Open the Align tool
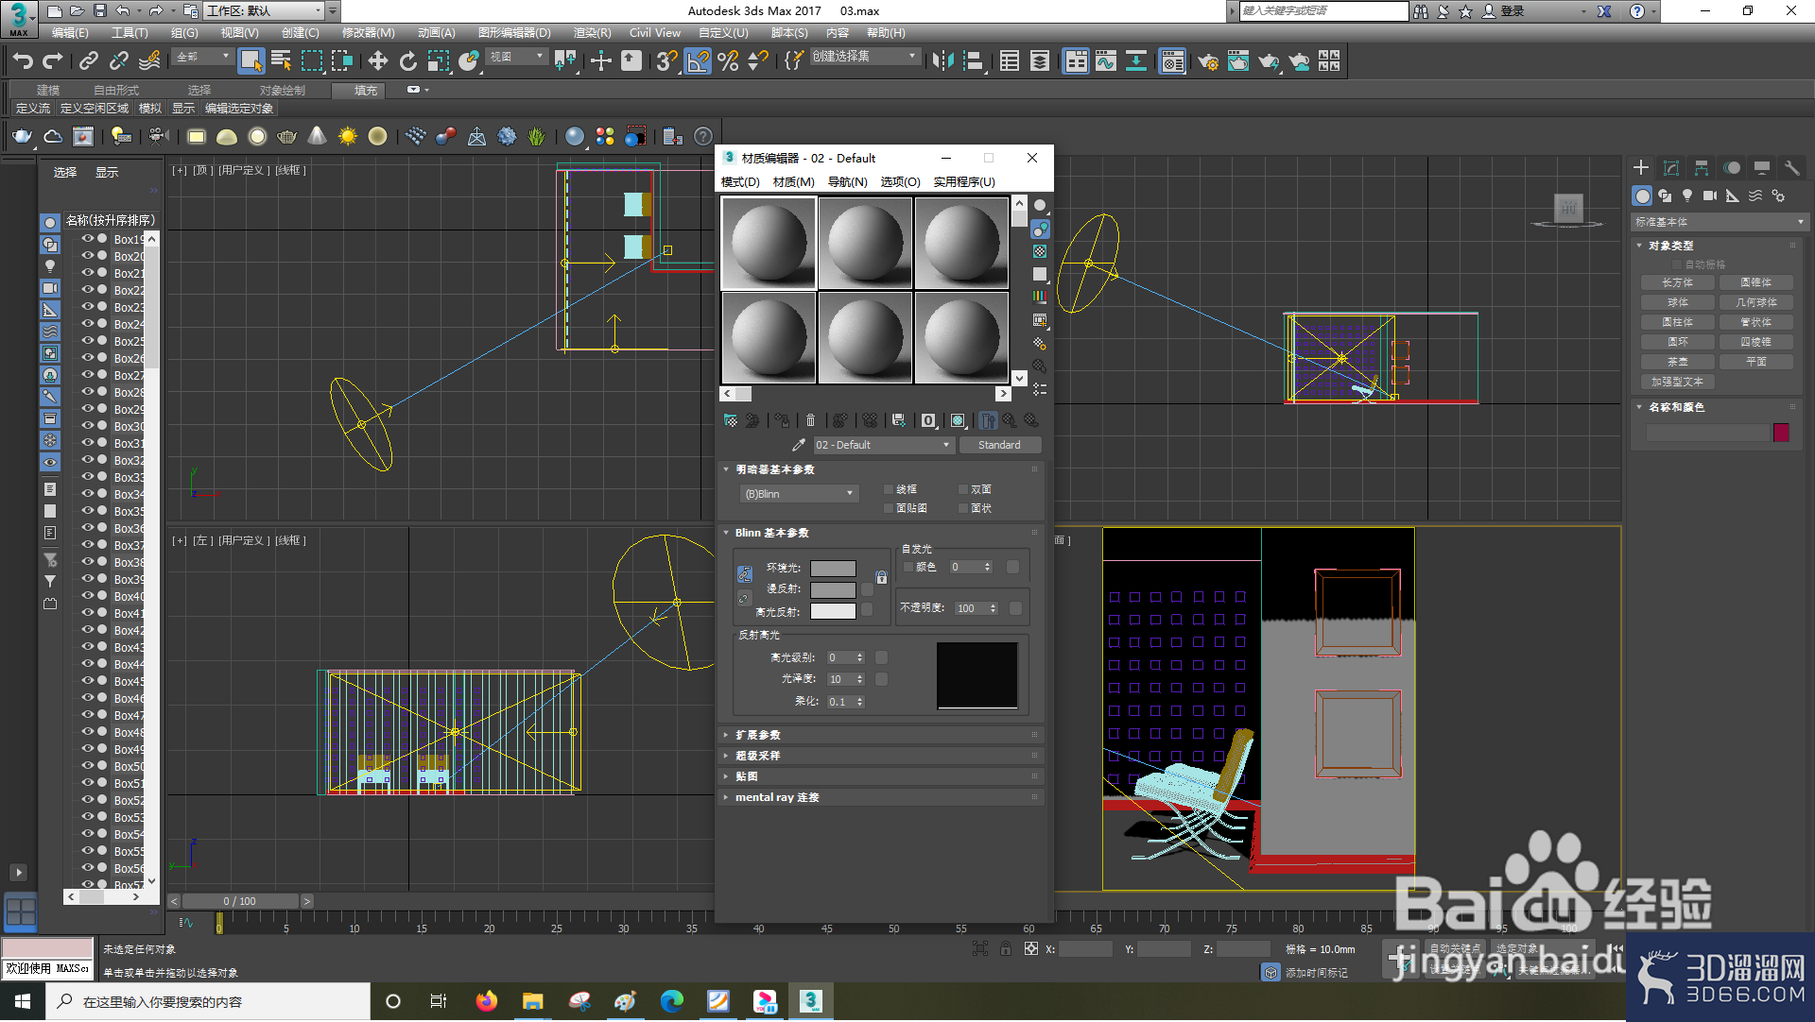The height and width of the screenshot is (1022, 1815). pos(973,61)
